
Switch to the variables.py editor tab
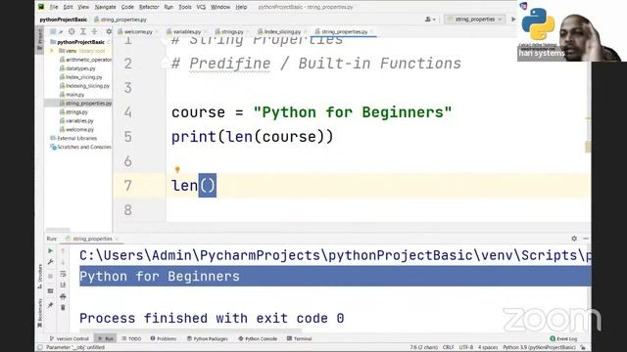pos(187,31)
